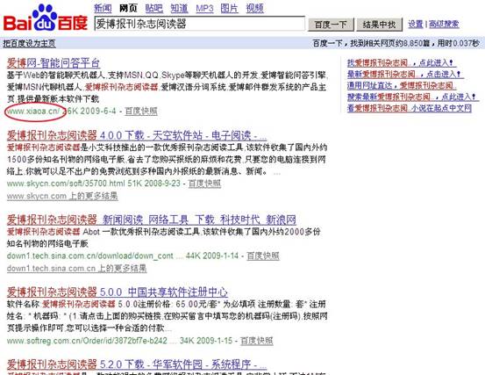This screenshot has height=375, width=485.
Task: Open 百度快照 for the skycn.com result
Action: point(204,184)
